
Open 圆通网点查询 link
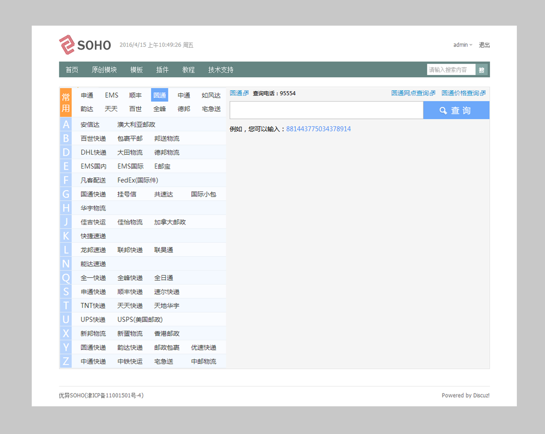tap(413, 93)
